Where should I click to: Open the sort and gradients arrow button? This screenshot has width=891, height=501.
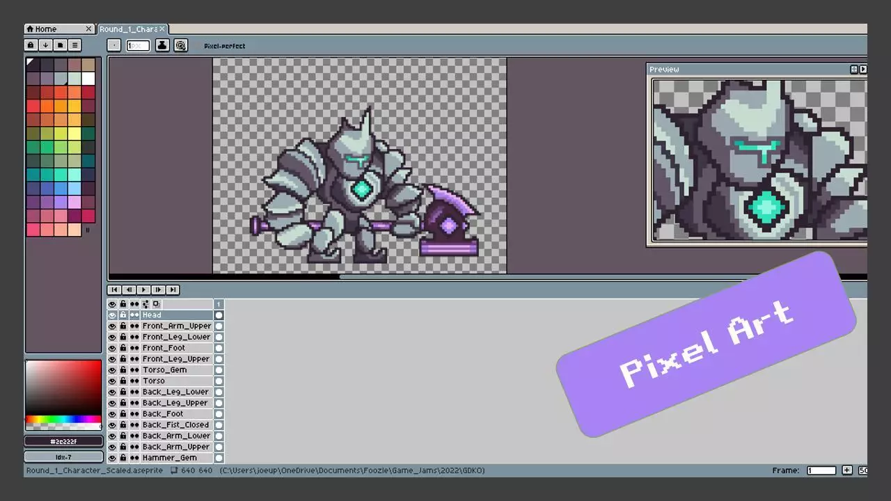click(x=45, y=45)
